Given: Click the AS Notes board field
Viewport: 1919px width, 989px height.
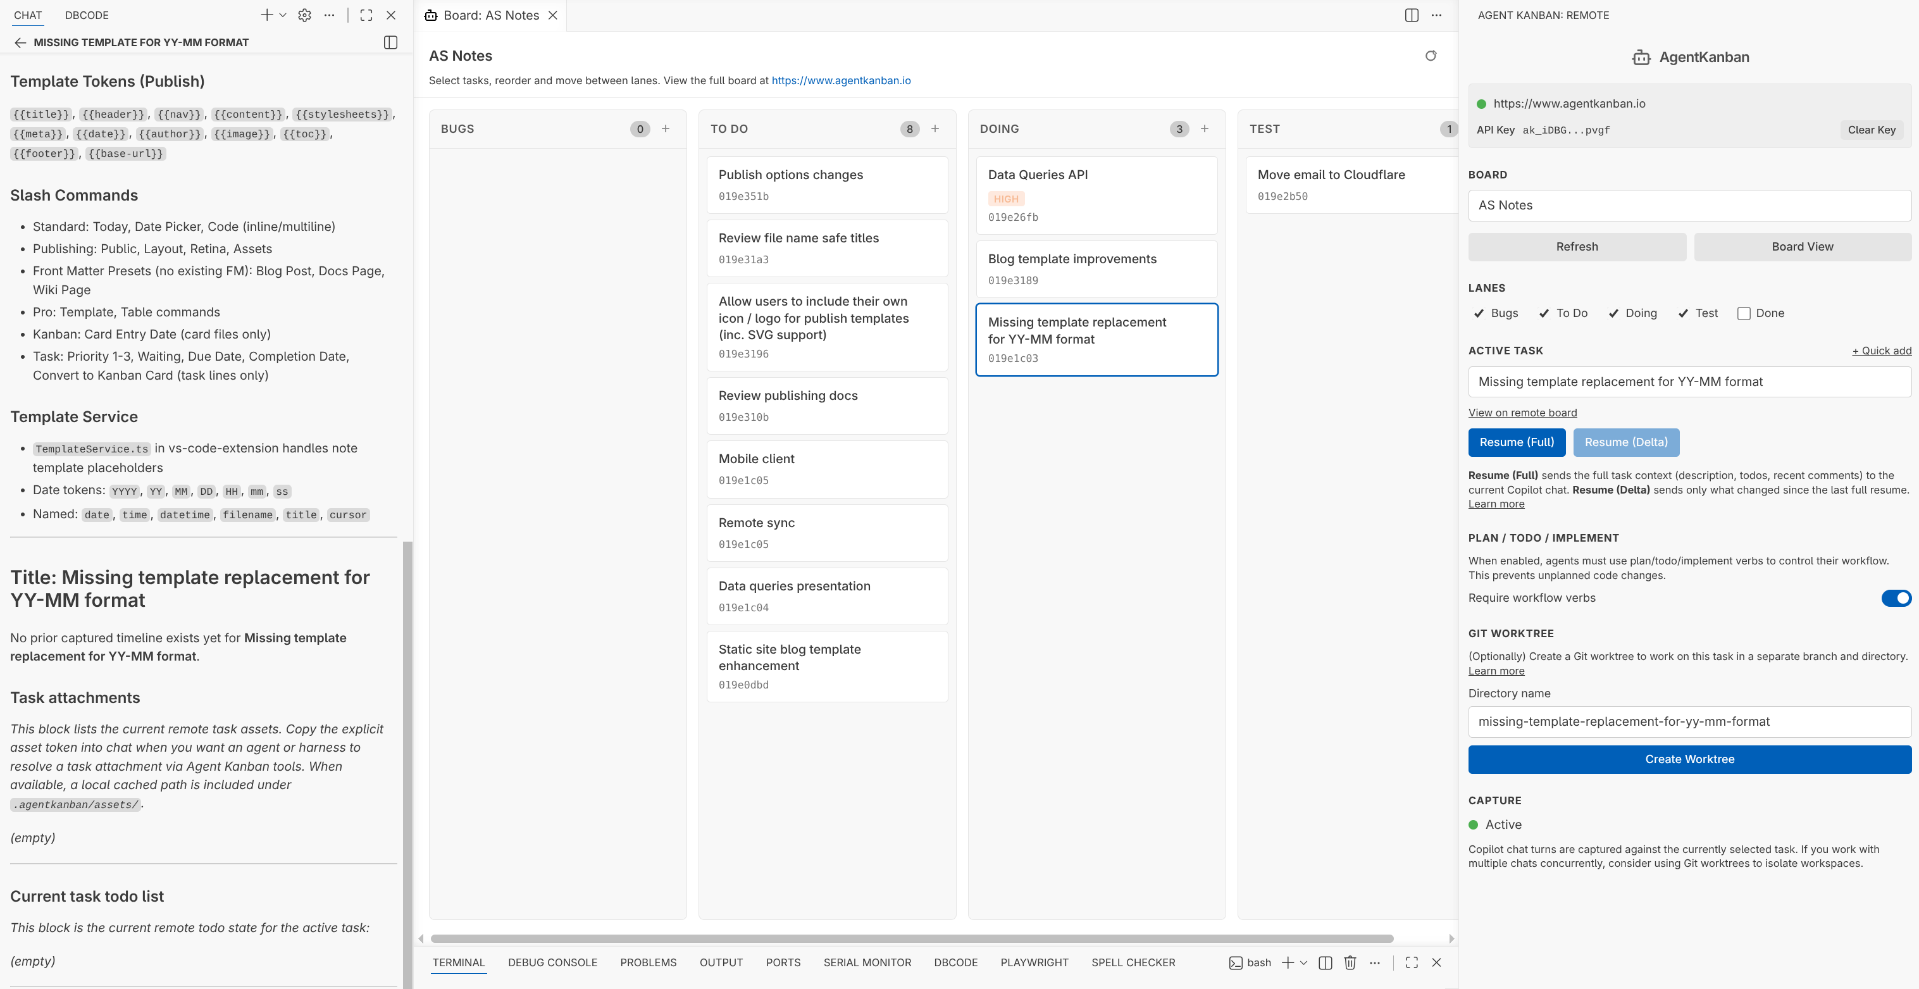Looking at the screenshot, I should tap(1689, 206).
